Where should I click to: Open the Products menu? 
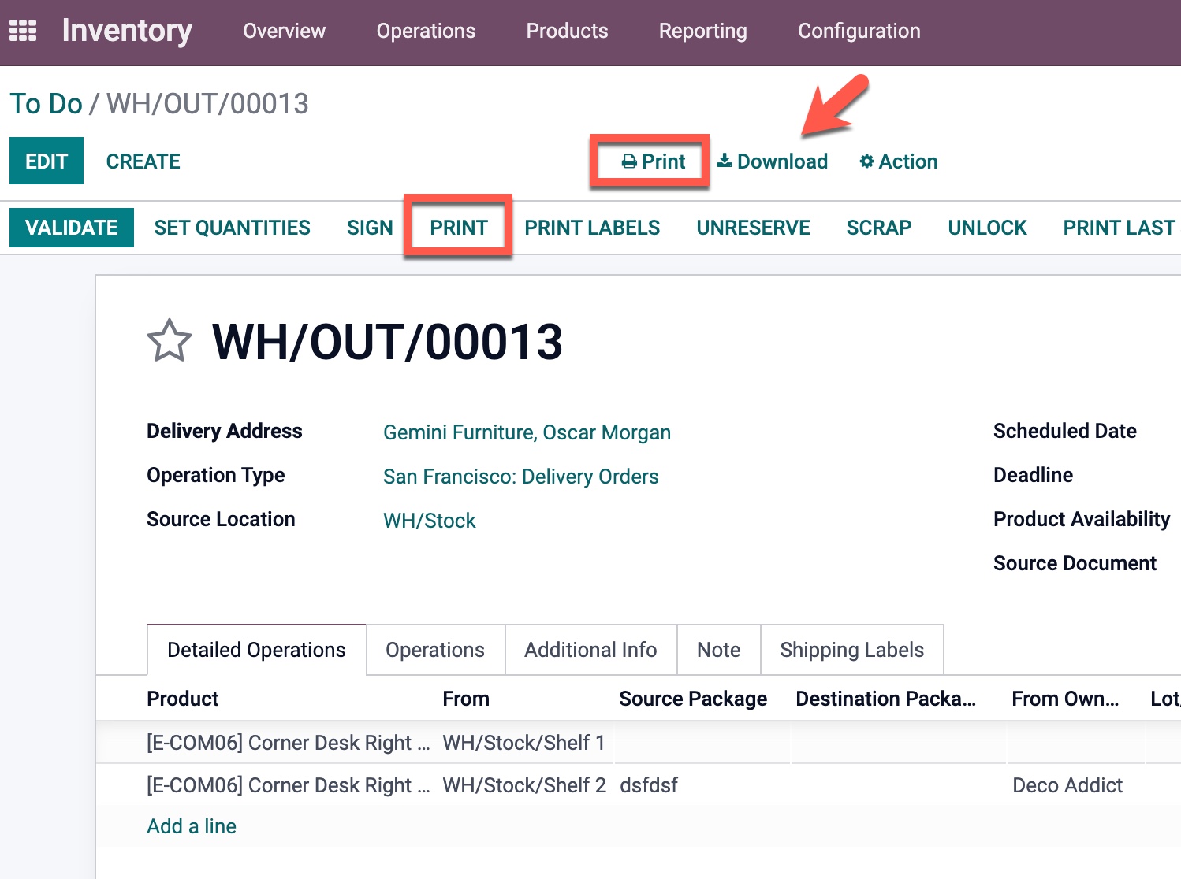tap(567, 31)
